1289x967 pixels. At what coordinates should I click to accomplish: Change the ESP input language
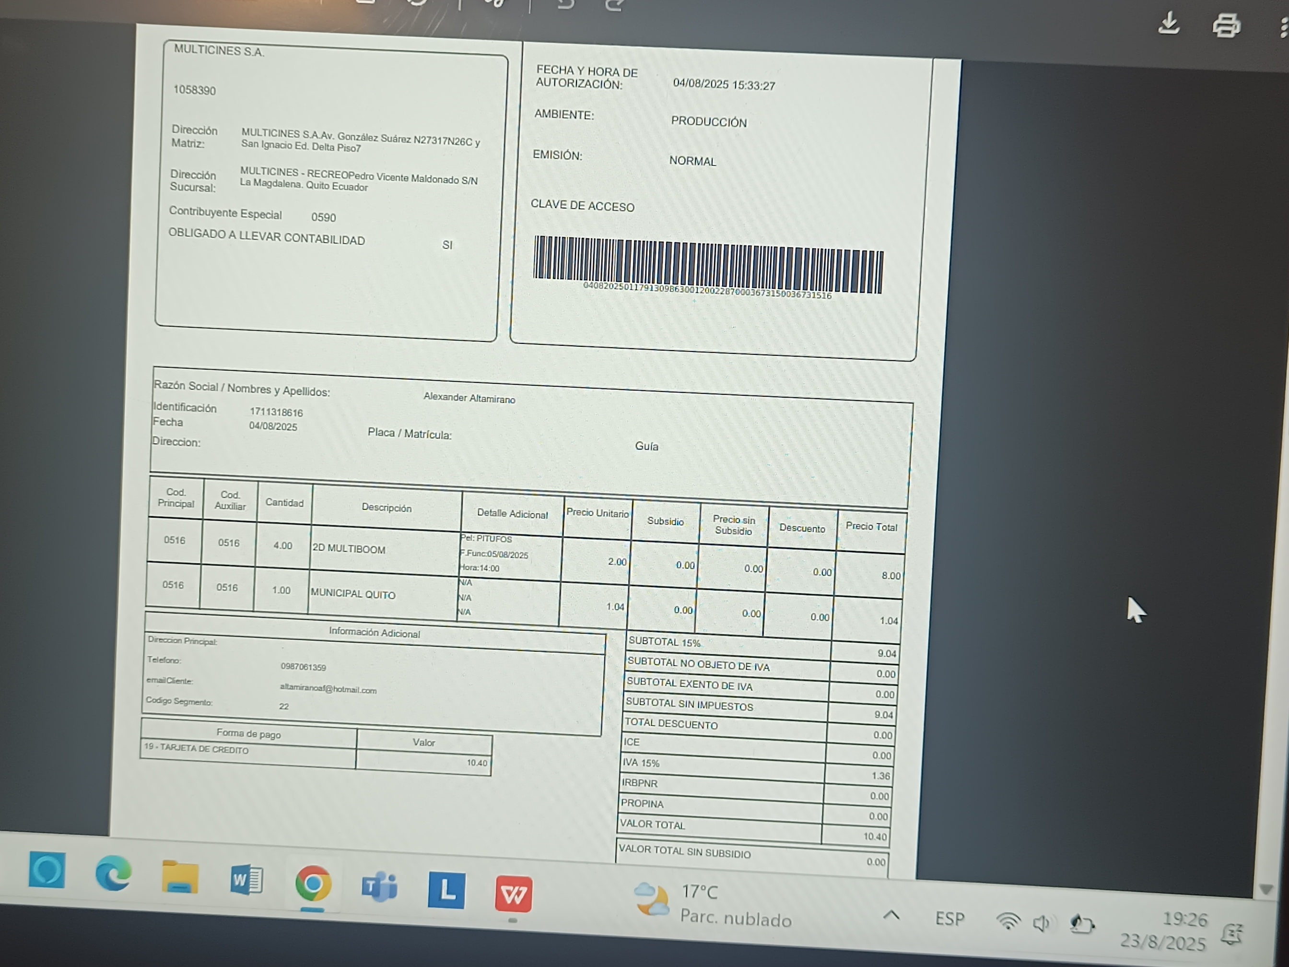click(x=950, y=919)
